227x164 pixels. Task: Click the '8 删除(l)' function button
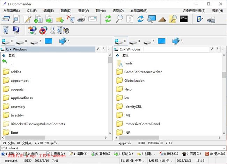point(169,154)
